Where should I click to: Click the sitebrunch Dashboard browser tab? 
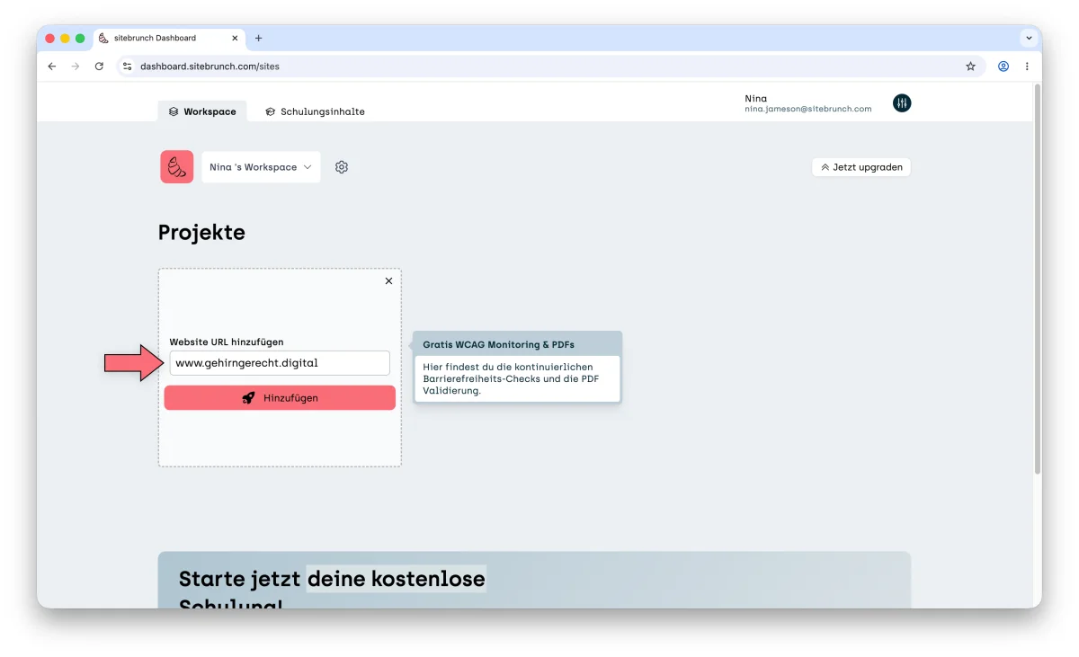[x=168, y=38]
